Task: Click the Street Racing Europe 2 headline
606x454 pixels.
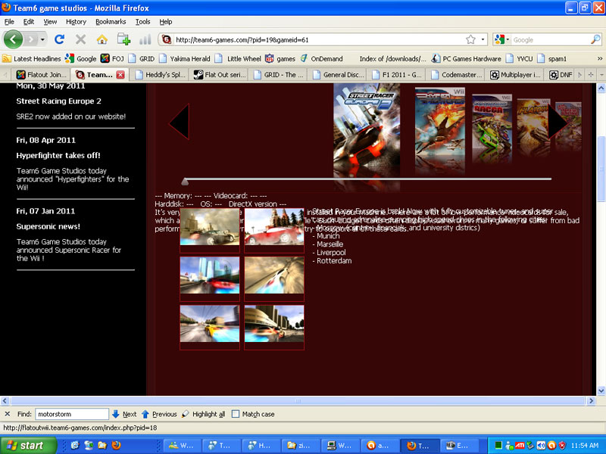Action: [59, 101]
